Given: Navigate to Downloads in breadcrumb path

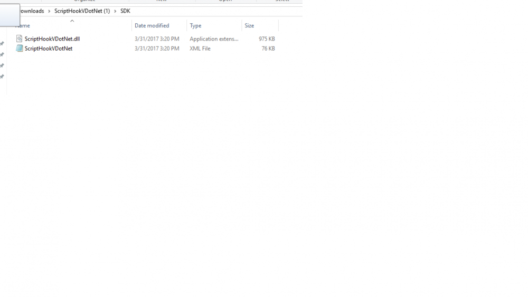Looking at the screenshot, I should coord(31,11).
